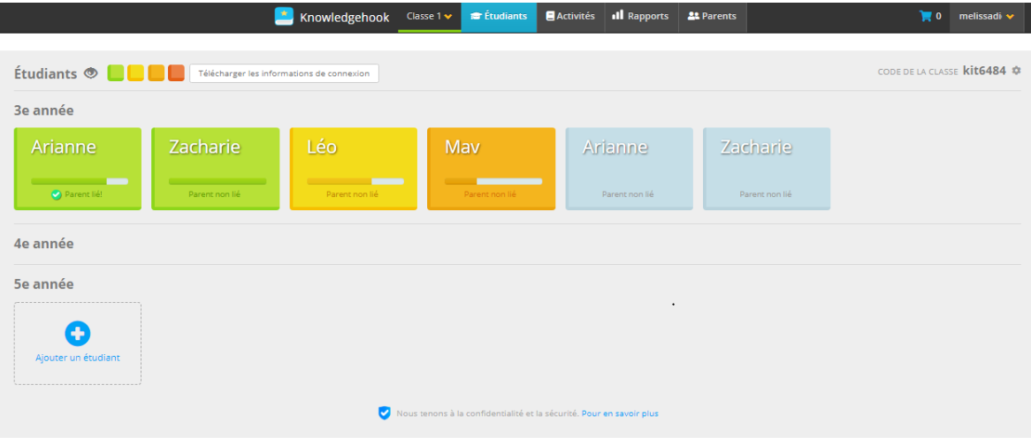Switch to the Étudiants tab
The height and width of the screenshot is (438, 1031).
[499, 17]
